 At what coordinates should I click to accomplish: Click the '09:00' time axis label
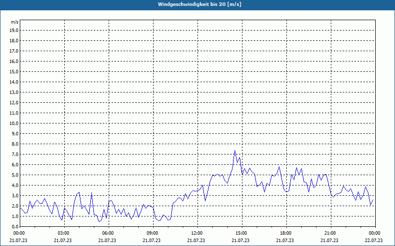tap(153, 233)
